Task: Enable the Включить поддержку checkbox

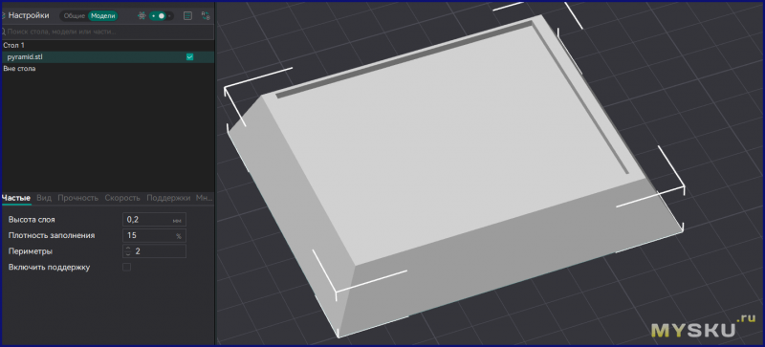Action: pyautogui.click(x=127, y=267)
